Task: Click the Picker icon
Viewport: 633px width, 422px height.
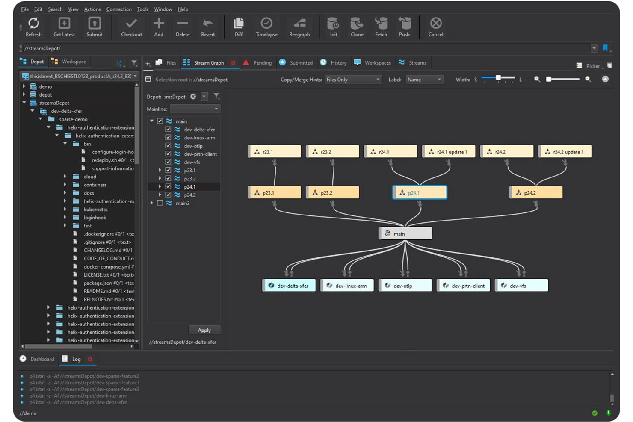Action: pyautogui.click(x=579, y=65)
